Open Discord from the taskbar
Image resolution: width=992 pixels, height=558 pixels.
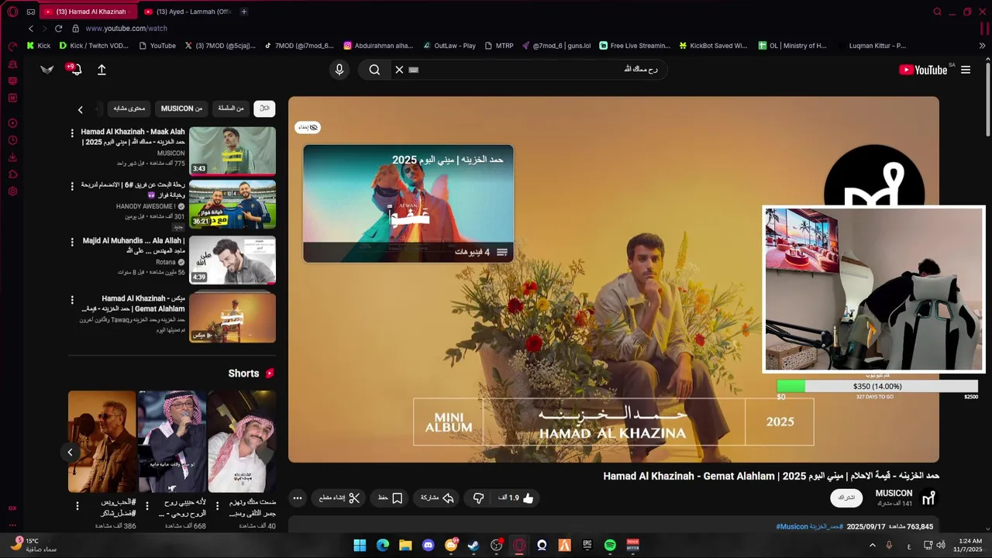428,545
